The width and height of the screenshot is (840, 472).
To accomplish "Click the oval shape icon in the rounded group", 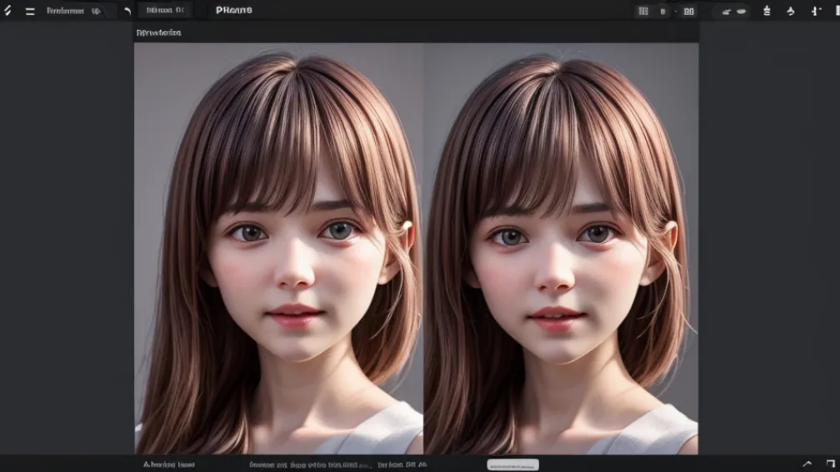I will 742,12.
